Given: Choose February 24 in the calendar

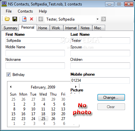Looking at the screenshot, I should [33, 119].
